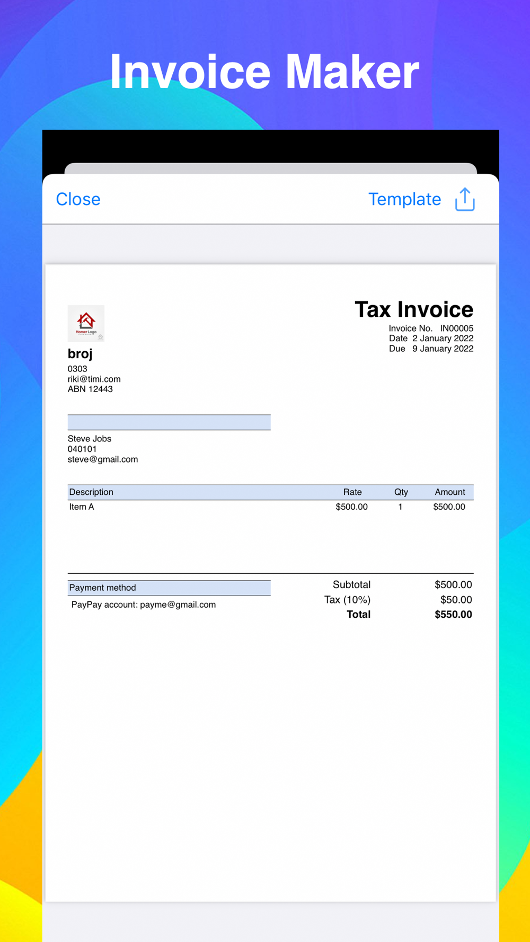
Task: Tap the Rate column header
Action: pyautogui.click(x=352, y=492)
